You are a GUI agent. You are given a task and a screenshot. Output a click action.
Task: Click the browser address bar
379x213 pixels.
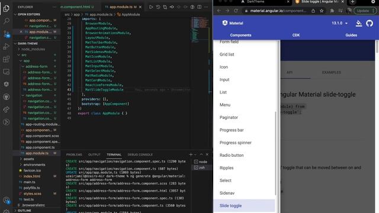coord(278,11)
